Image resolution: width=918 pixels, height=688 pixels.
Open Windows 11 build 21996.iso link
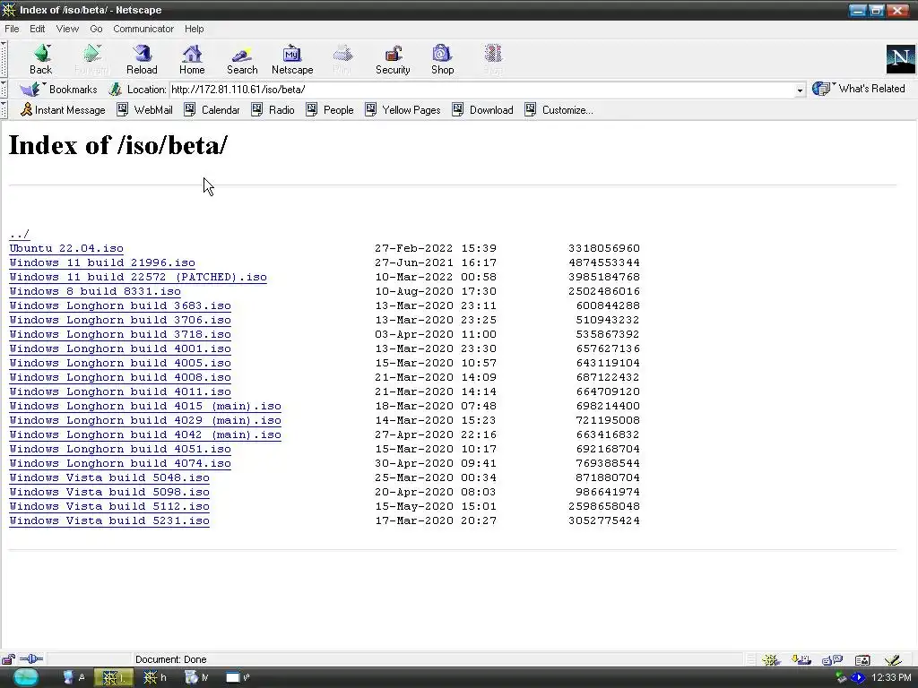tap(102, 262)
